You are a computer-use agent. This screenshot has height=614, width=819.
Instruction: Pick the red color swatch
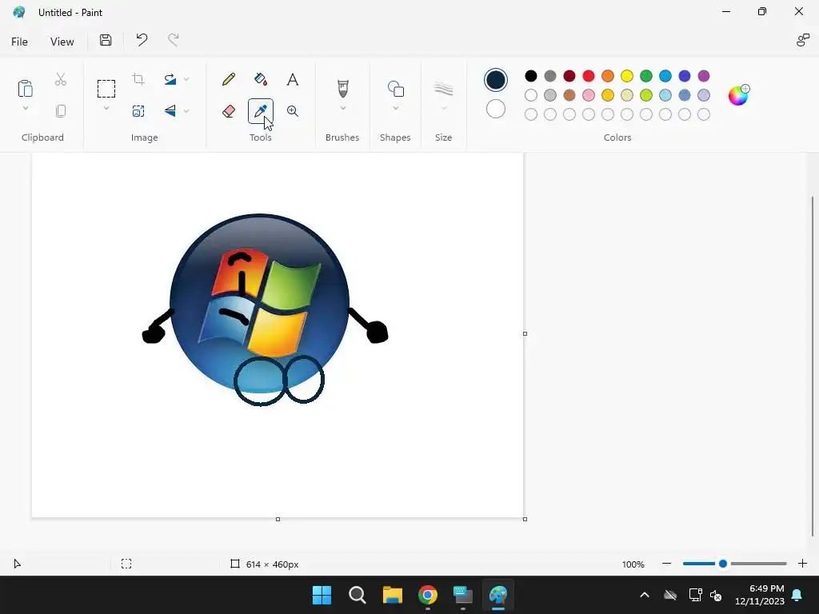(x=589, y=76)
